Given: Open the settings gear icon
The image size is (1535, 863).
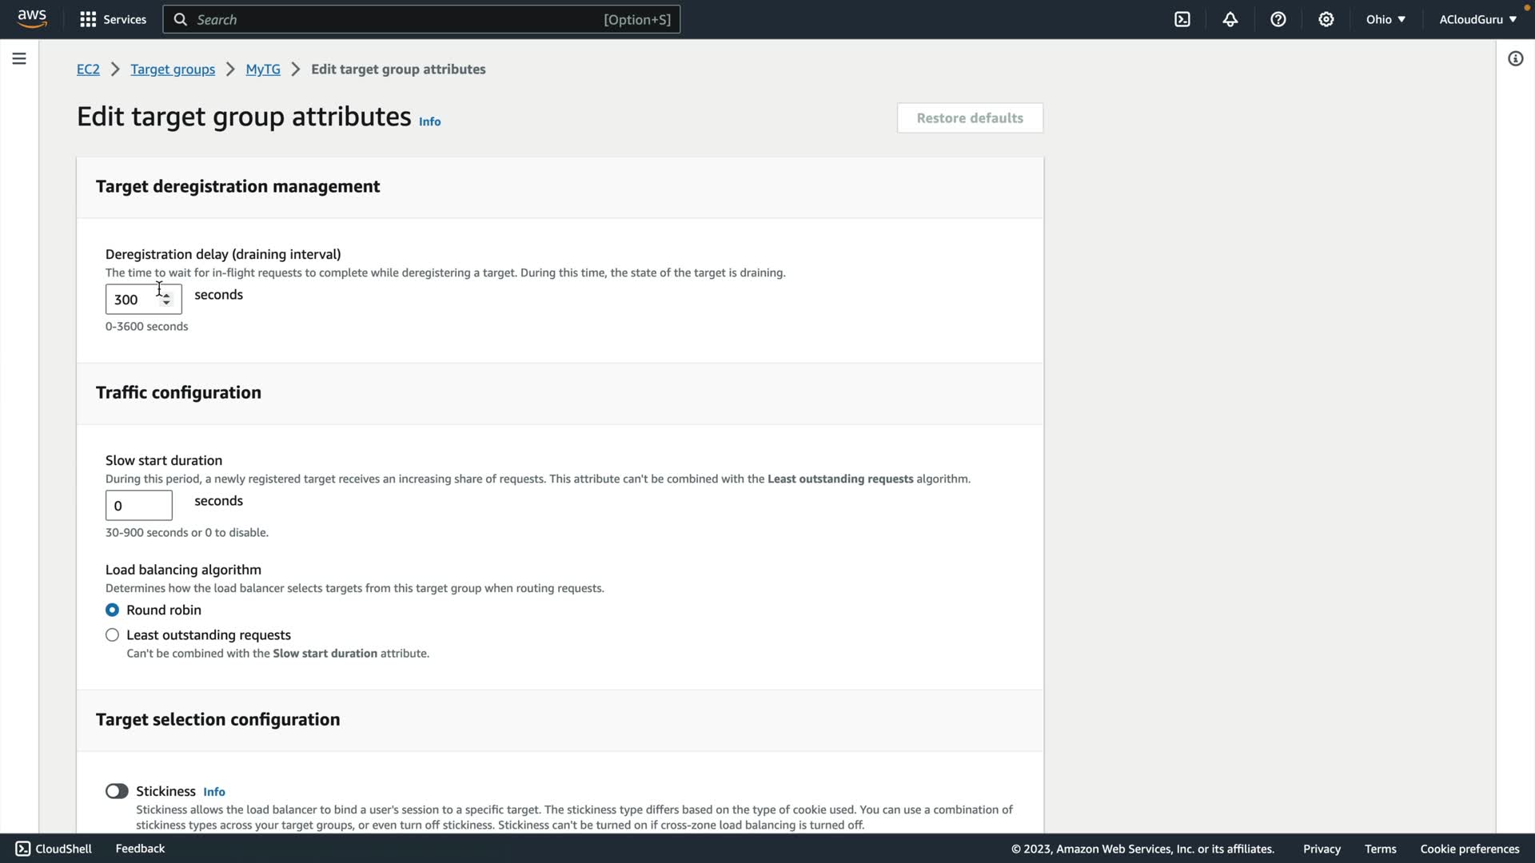Looking at the screenshot, I should 1326,19.
